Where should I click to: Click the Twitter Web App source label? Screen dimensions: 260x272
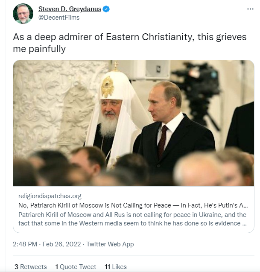point(110,244)
